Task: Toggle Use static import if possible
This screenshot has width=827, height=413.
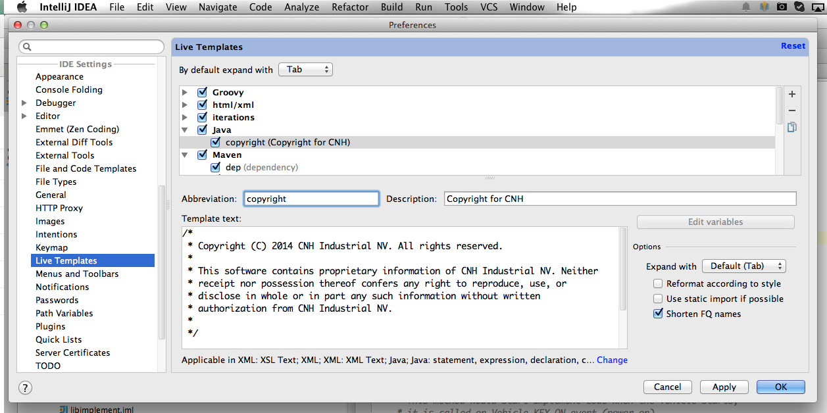Action: pos(658,299)
